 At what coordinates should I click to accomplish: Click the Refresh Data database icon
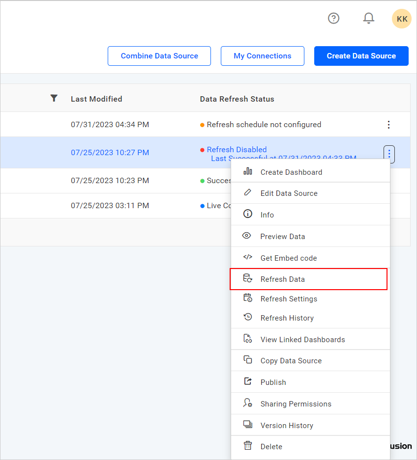tap(248, 278)
